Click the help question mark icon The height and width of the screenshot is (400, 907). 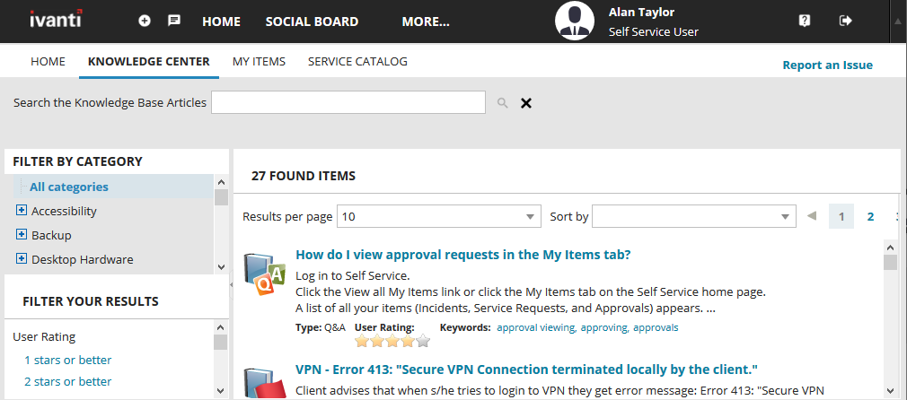coord(805,21)
